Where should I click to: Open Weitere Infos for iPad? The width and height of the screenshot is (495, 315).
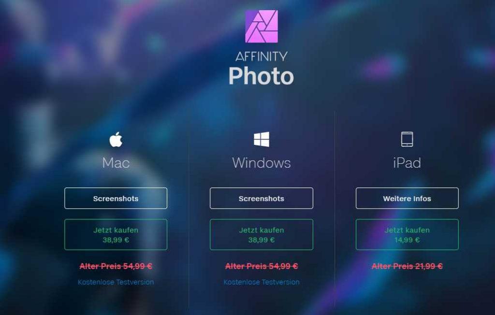click(407, 198)
